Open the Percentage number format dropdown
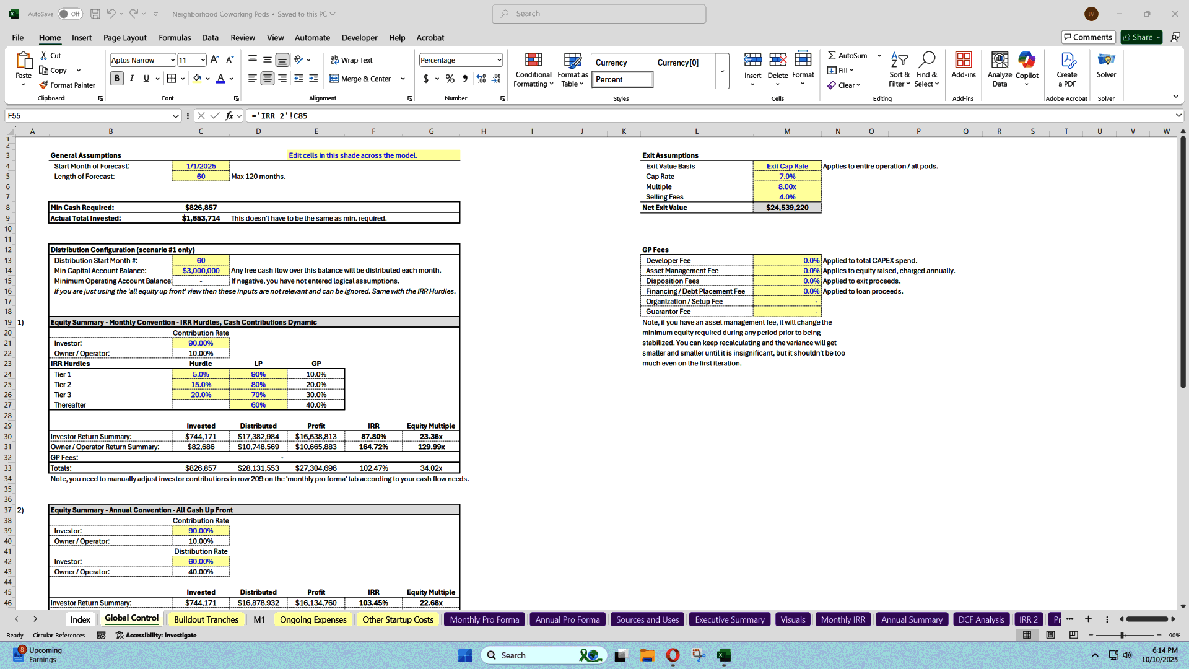Image resolution: width=1189 pixels, height=669 pixels. (499, 60)
